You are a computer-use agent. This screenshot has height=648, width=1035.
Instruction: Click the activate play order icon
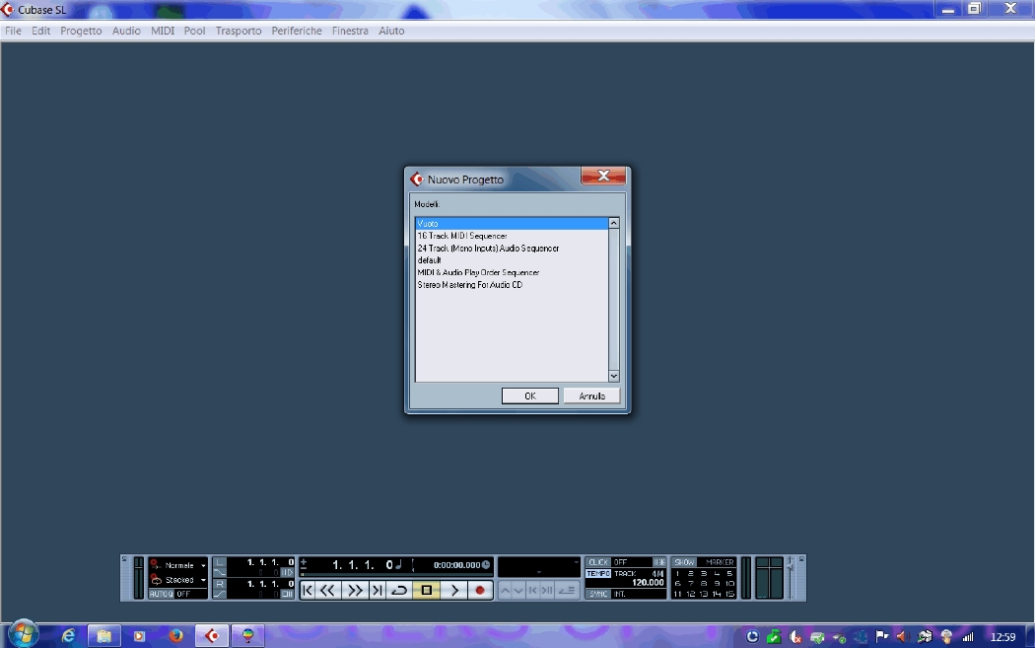tap(567, 590)
